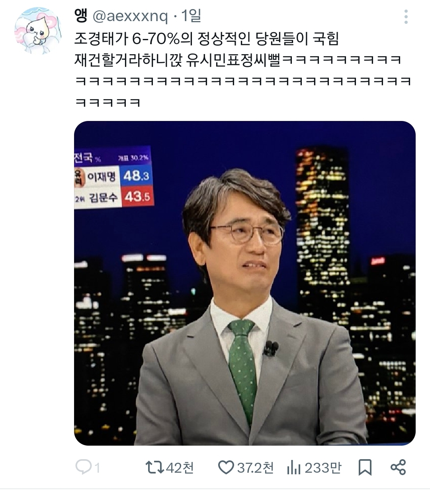Click the display name 앵
This screenshot has width=430, height=491.
[81, 16]
